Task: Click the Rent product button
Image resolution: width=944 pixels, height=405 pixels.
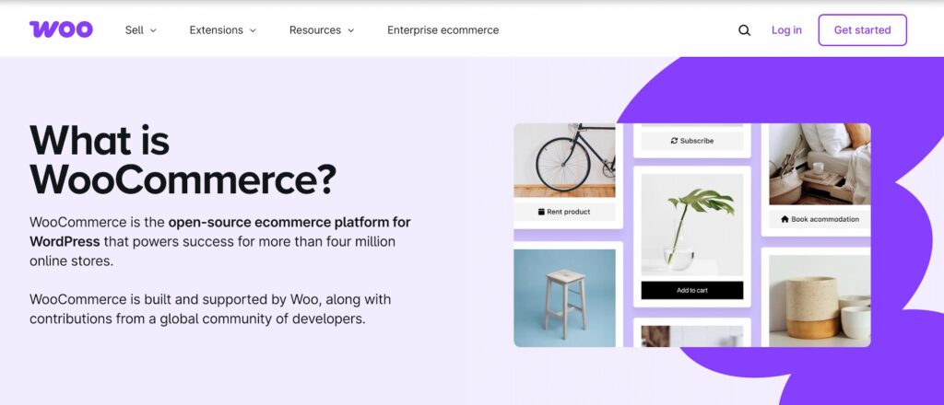Action: tap(564, 212)
